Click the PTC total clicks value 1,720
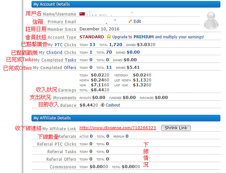 [116, 45]
